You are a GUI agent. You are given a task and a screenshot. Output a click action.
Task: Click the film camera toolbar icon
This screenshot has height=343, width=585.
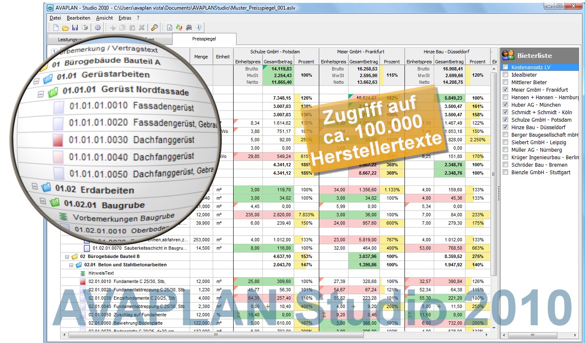coord(189,28)
